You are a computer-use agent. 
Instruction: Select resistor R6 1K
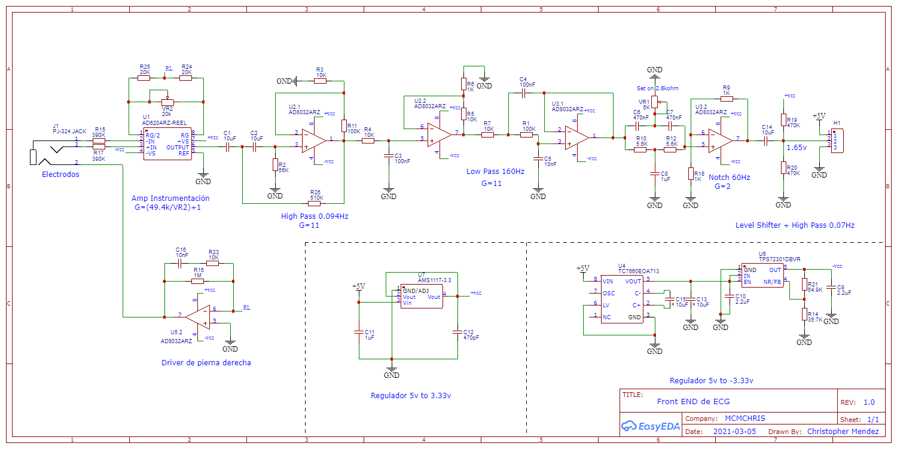click(463, 83)
